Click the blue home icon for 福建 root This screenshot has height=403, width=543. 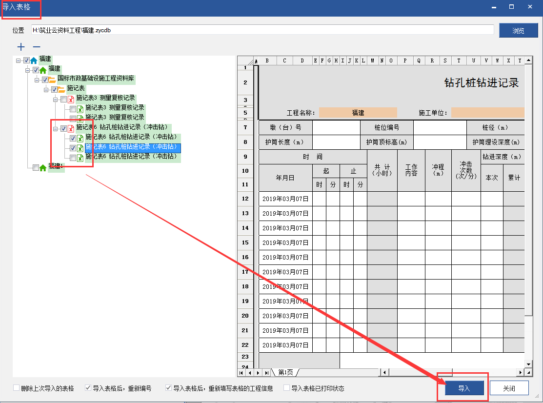coord(34,60)
